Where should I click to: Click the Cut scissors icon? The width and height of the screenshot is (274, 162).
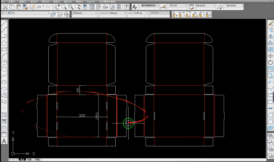tap(5, 7)
